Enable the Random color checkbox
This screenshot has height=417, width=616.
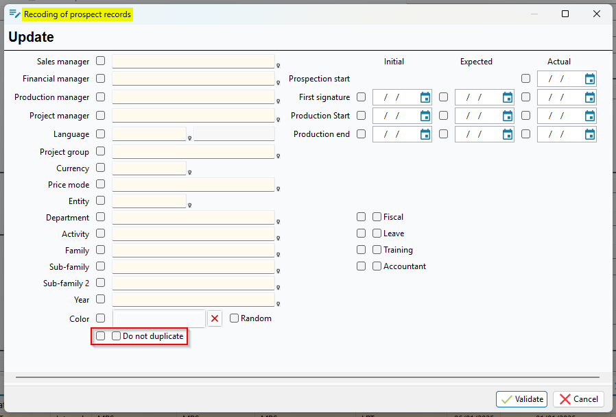pyautogui.click(x=235, y=318)
